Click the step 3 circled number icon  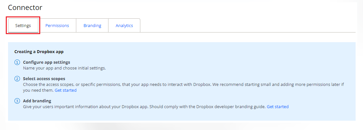17,101
